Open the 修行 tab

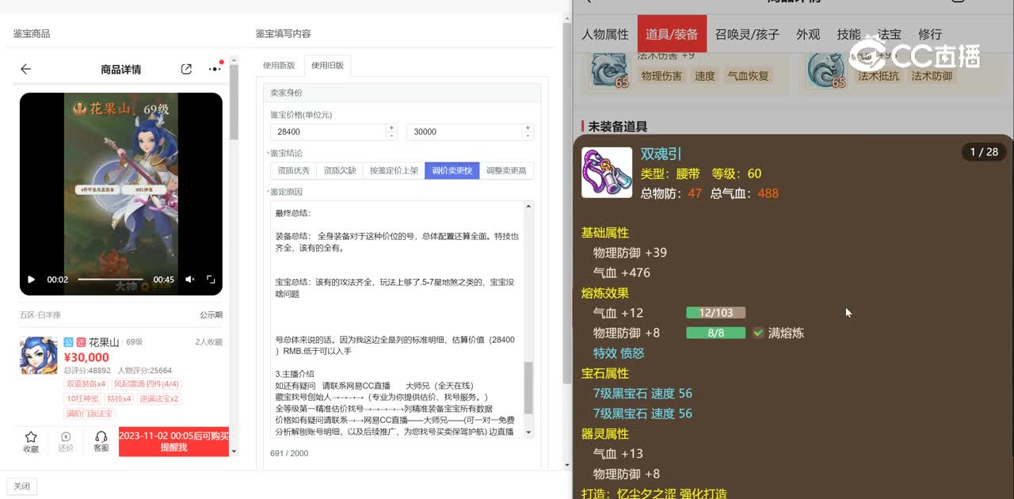point(930,34)
